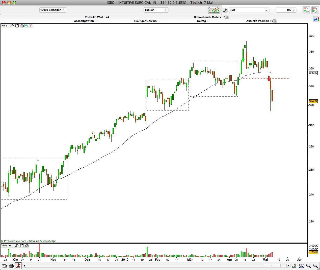
Task: Click the red sell arrow marker on chart
Action: click(x=269, y=79)
